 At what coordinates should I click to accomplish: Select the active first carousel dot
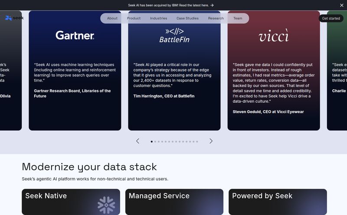click(x=151, y=142)
